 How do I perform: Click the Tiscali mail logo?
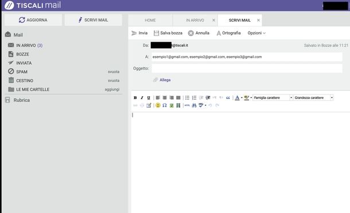click(x=33, y=5)
